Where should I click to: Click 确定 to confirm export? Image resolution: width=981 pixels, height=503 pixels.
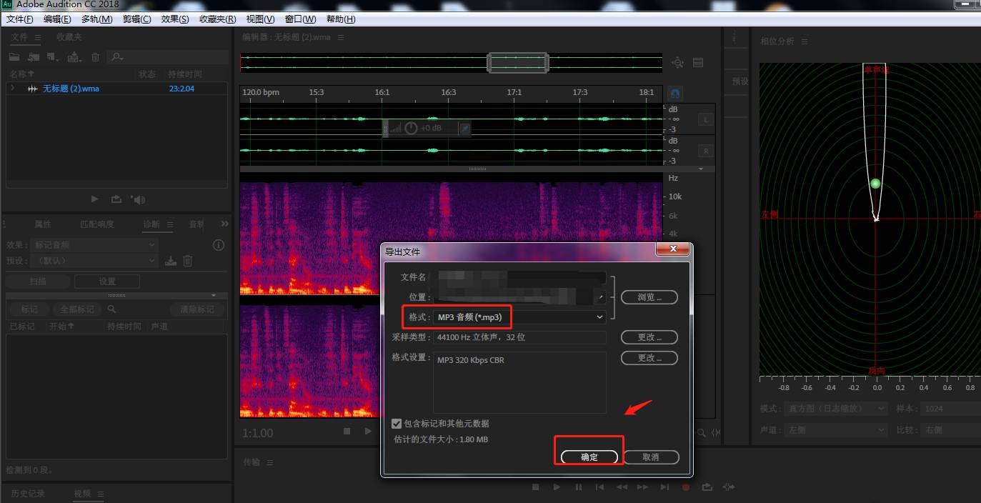tap(589, 457)
